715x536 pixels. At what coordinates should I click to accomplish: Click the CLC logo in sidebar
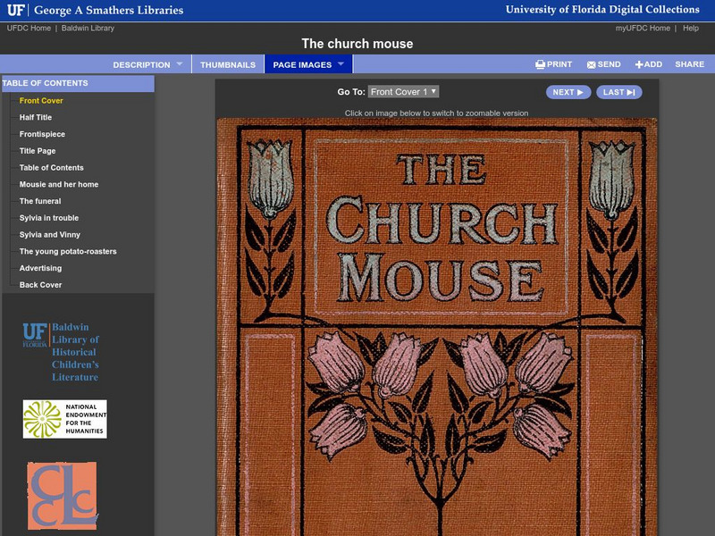[x=62, y=496]
